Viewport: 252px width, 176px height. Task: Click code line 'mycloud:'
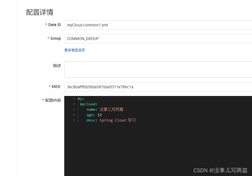pos(89,104)
